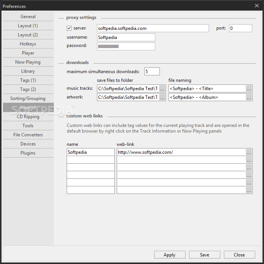Open the Tools tab

pyautogui.click(x=28, y=126)
